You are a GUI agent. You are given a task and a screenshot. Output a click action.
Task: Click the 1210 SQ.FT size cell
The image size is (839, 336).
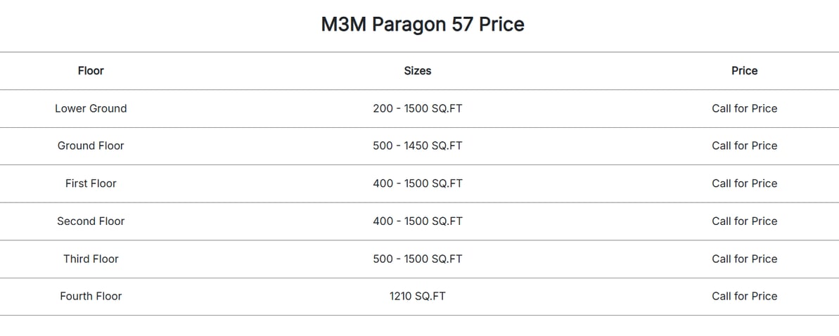[417, 297]
